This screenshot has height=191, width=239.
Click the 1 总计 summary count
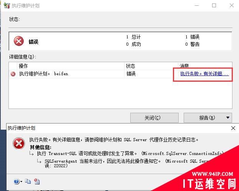pyautogui.click(x=133, y=37)
